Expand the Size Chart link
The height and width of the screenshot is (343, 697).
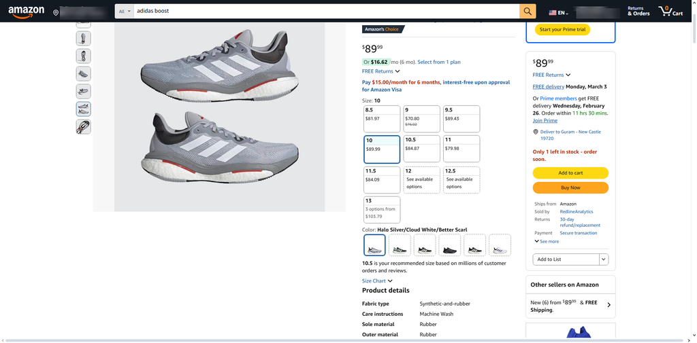pos(377,281)
